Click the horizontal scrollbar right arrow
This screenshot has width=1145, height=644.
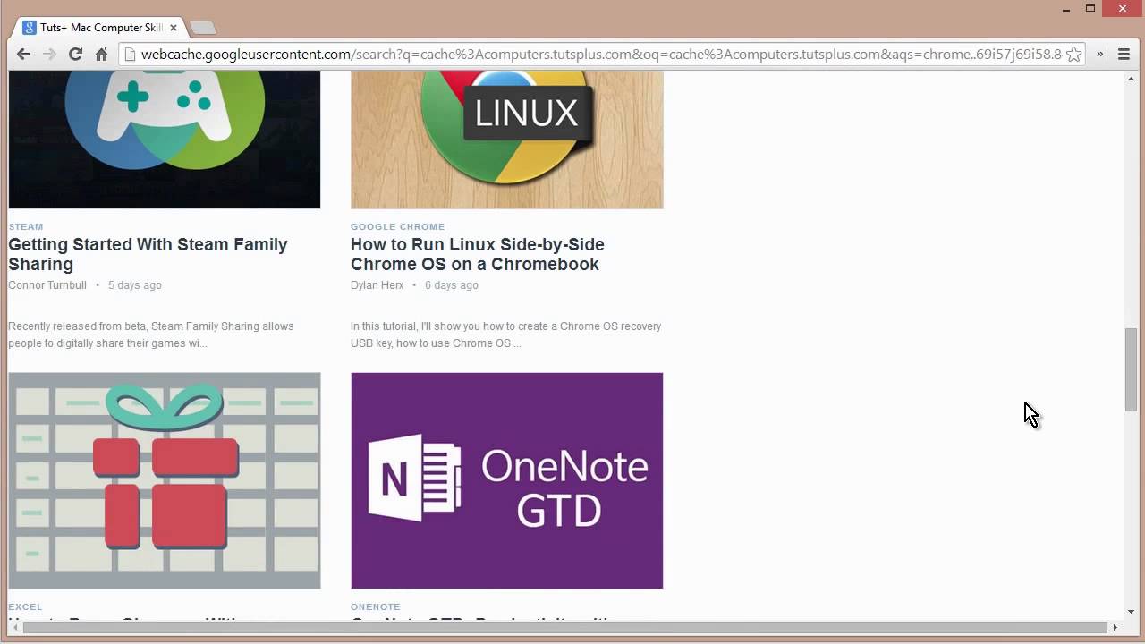pos(1115,627)
